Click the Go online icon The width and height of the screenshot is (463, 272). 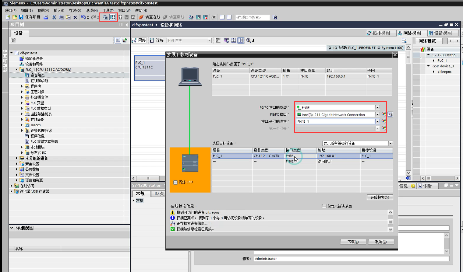click(150, 17)
